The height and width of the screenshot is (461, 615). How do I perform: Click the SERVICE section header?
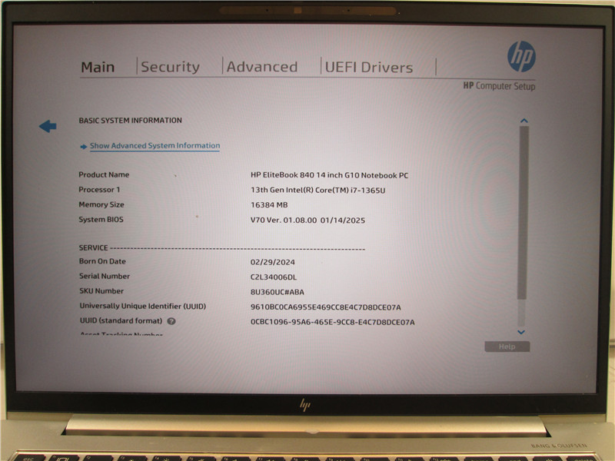point(93,247)
